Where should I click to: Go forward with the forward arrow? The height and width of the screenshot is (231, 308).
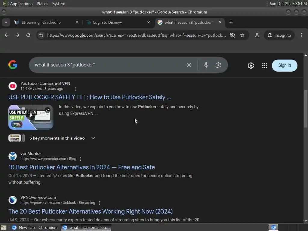17,35
